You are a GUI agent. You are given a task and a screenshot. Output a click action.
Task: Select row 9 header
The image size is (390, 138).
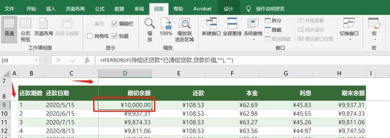pos(5,105)
